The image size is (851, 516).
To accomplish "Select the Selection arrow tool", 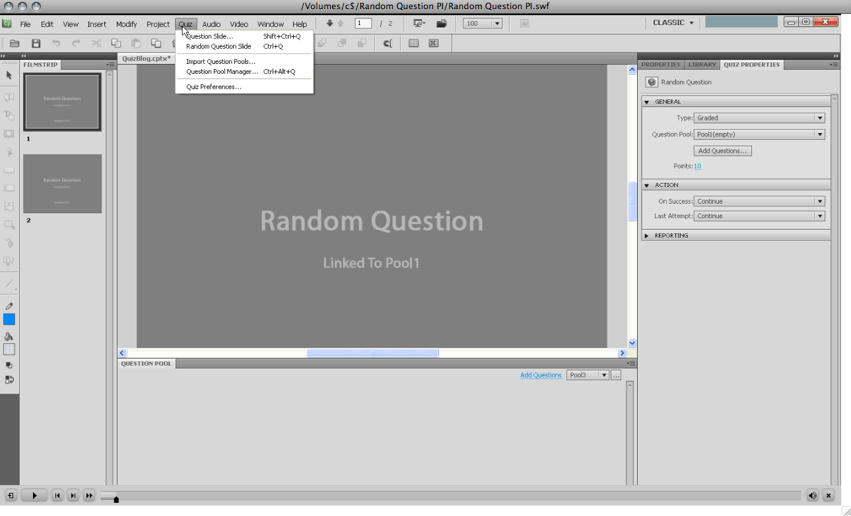I will coord(9,76).
